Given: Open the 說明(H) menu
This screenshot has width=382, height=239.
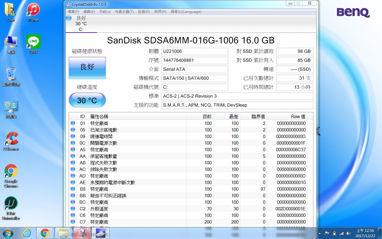Looking at the screenshot, I should [x=160, y=12].
